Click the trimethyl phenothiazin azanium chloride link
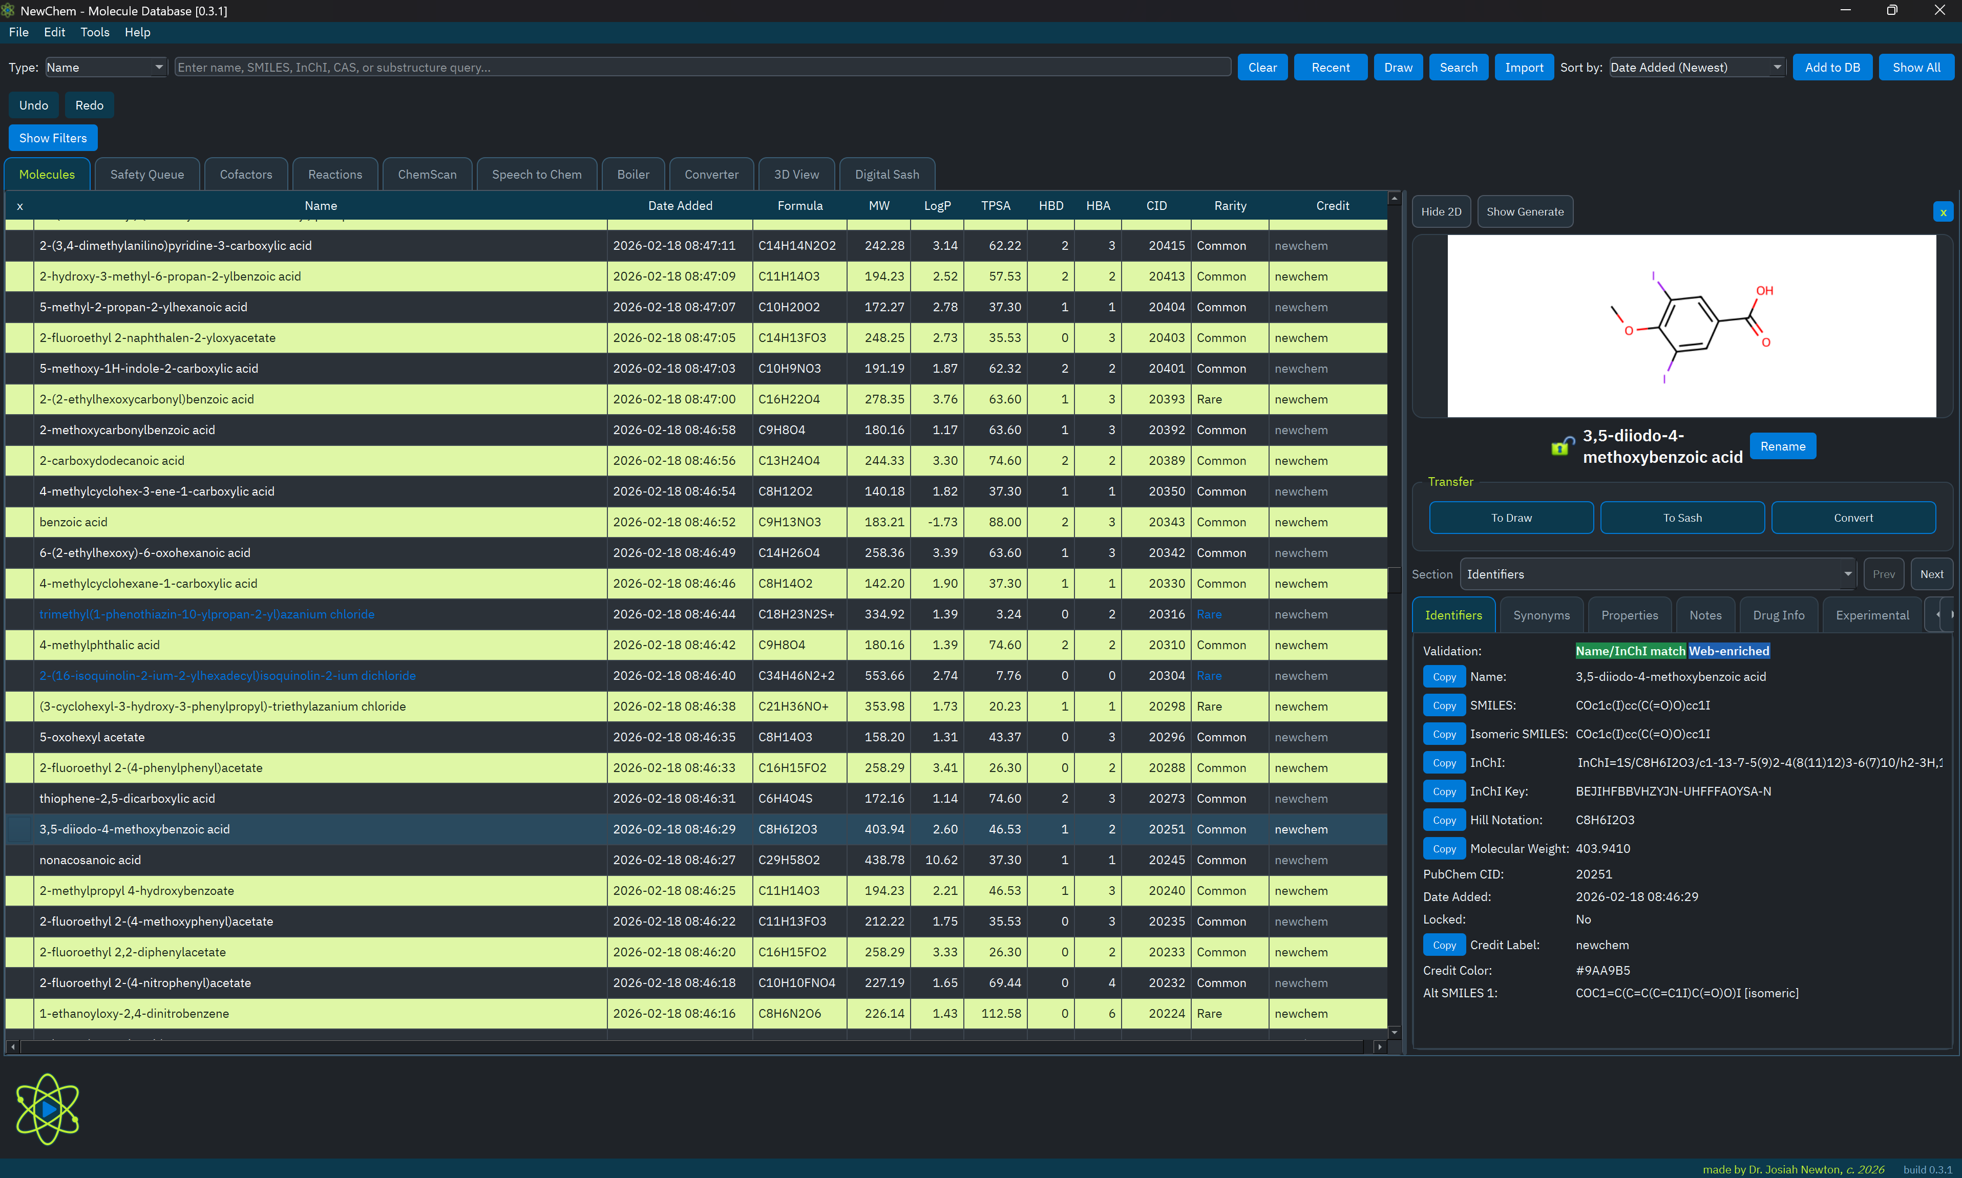Image resolution: width=1962 pixels, height=1178 pixels. [x=206, y=614]
